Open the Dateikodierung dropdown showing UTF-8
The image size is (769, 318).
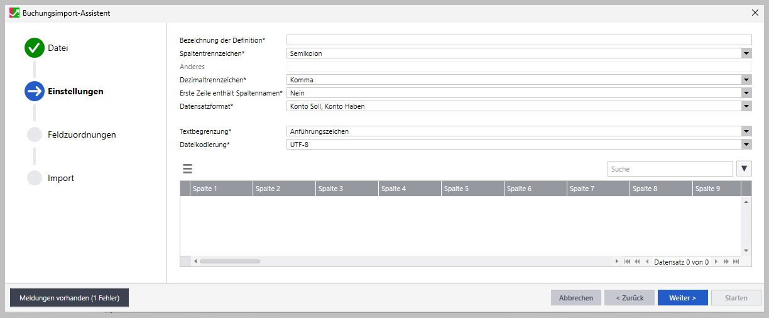tap(746, 145)
